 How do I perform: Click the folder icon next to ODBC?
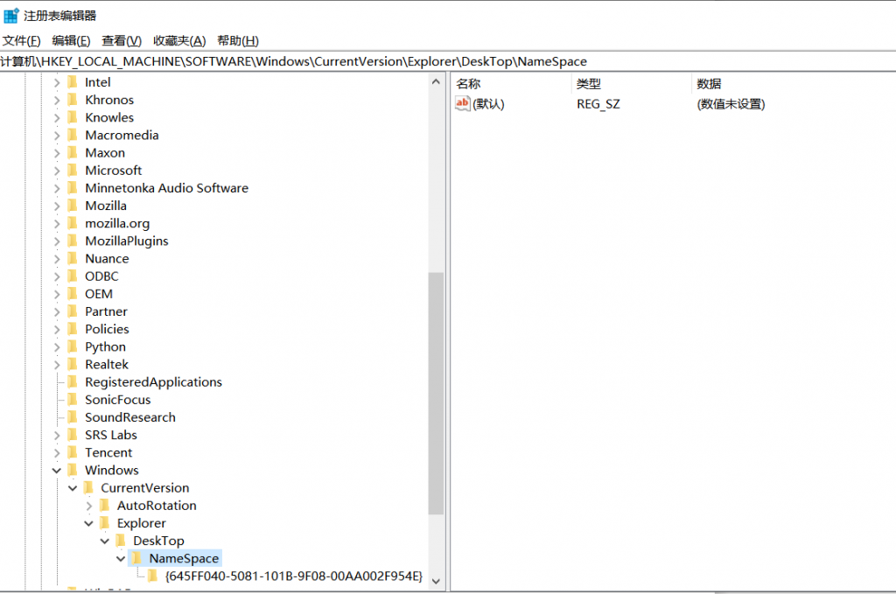pos(73,276)
